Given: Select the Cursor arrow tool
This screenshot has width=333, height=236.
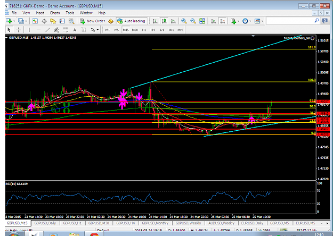Looking at the screenshot, I should pos(9,30).
